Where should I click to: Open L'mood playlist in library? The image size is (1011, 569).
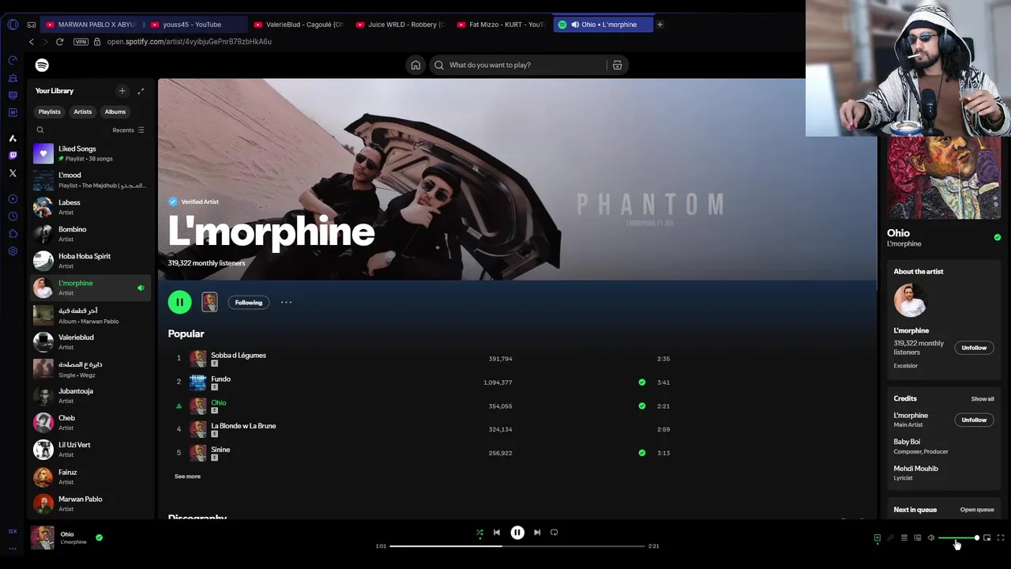click(91, 180)
